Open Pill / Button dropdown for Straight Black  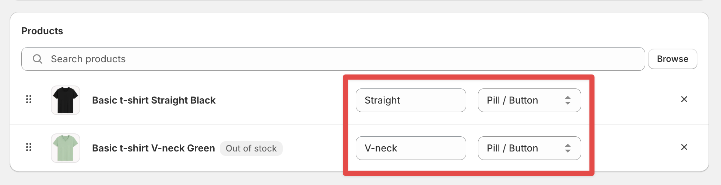coord(529,100)
